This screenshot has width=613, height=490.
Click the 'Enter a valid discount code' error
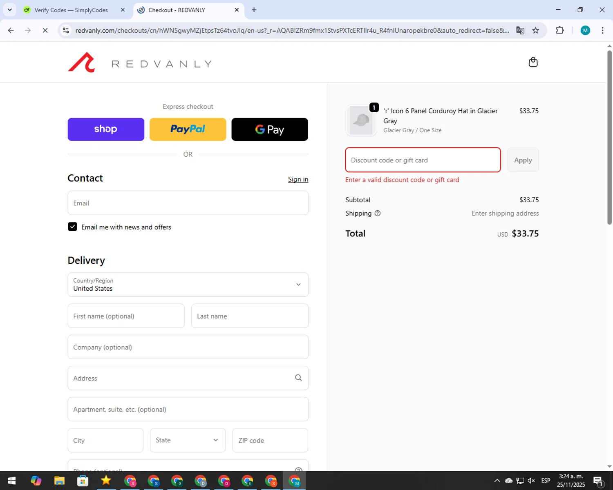coord(402,180)
